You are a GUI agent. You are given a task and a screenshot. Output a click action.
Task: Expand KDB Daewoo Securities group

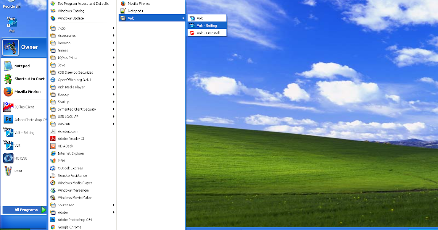[82, 72]
